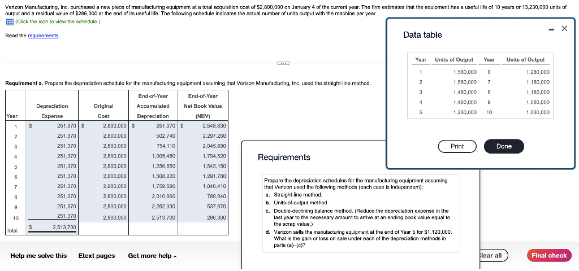Click net book value 537,670 cell
The image size is (579, 271).
(x=203, y=206)
